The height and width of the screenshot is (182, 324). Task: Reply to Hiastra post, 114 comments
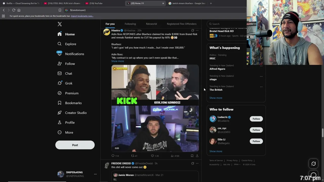point(115,156)
